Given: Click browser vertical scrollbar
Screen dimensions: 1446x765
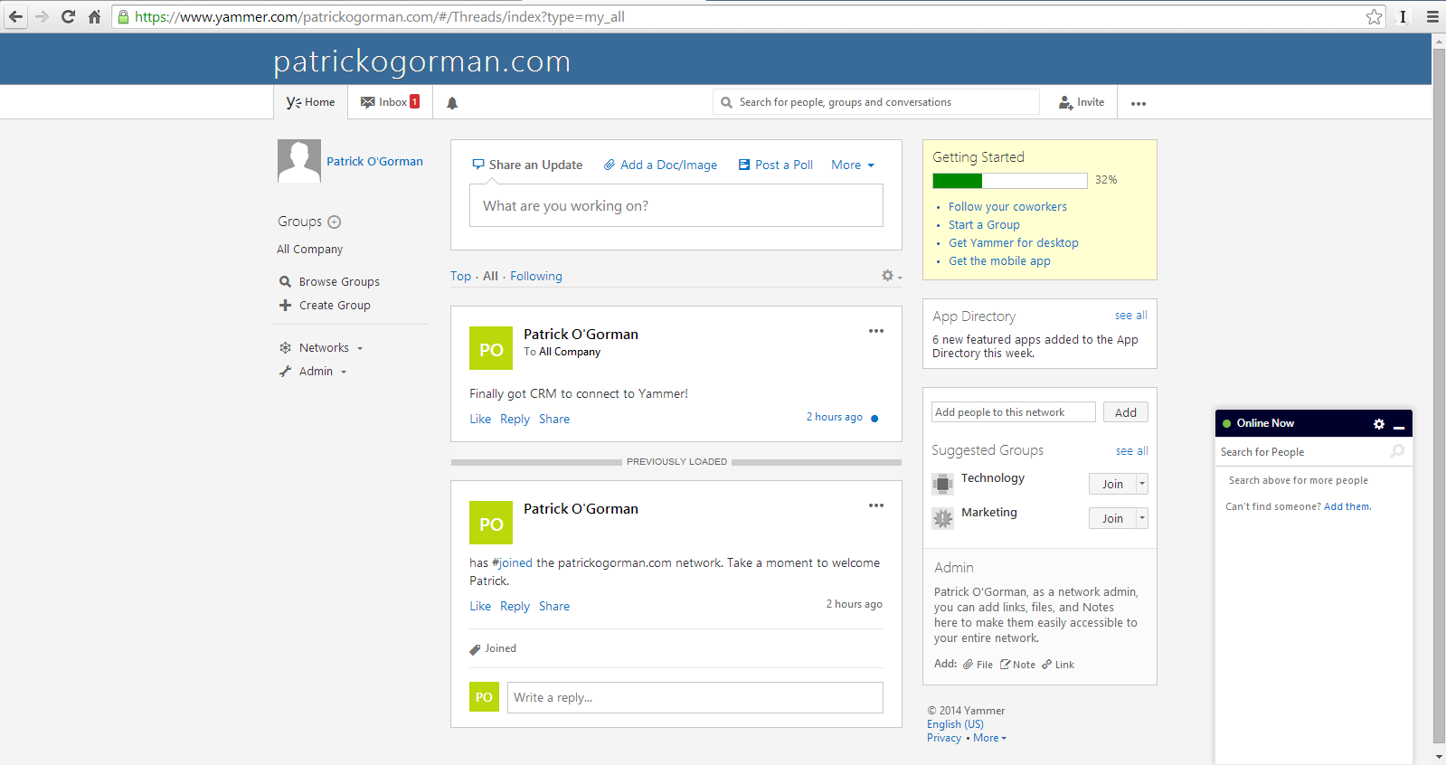Looking at the screenshot, I should (x=1439, y=398).
